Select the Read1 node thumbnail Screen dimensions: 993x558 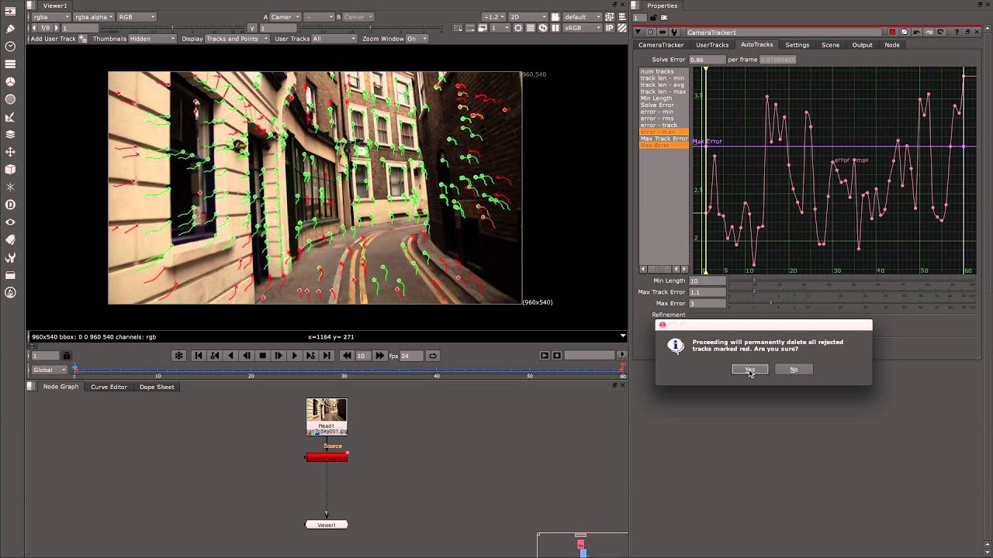[x=327, y=411]
